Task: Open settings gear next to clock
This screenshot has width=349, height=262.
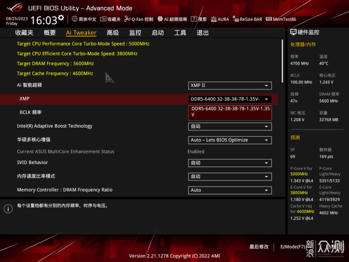Action: pyautogui.click(x=61, y=17)
